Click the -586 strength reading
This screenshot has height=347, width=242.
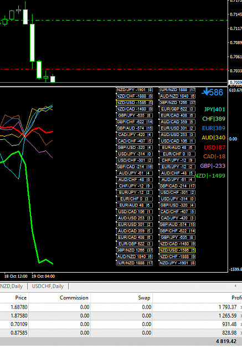(212, 92)
